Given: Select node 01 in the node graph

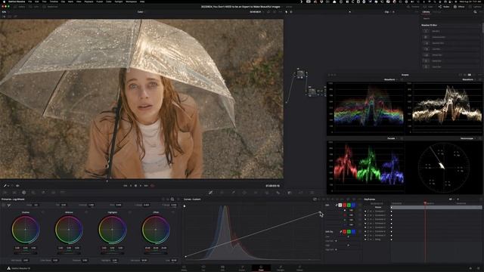Looking at the screenshot, I should point(300,74).
